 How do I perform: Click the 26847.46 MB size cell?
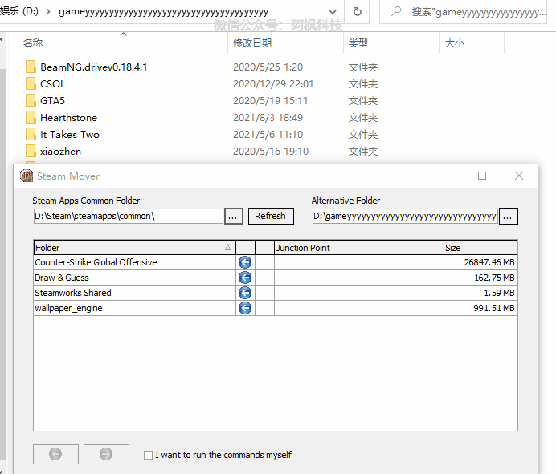pyautogui.click(x=480, y=262)
